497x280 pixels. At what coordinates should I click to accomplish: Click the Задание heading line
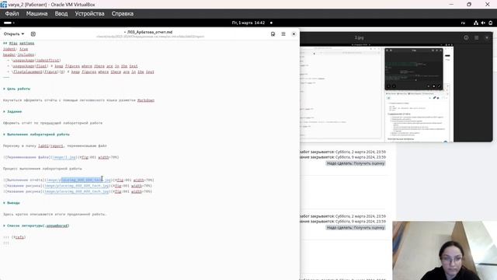point(12,112)
